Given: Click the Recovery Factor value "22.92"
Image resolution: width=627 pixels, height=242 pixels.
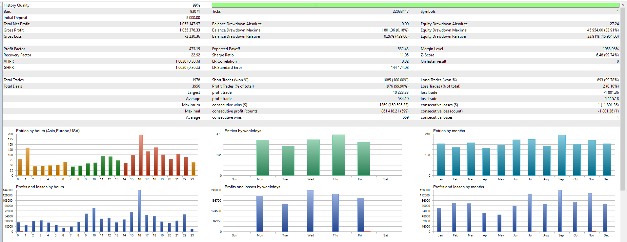Looking at the screenshot, I should pyautogui.click(x=195, y=55).
